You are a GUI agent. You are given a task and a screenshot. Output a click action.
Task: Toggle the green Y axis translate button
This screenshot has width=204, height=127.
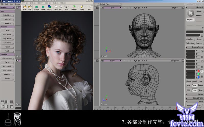(197, 74)
